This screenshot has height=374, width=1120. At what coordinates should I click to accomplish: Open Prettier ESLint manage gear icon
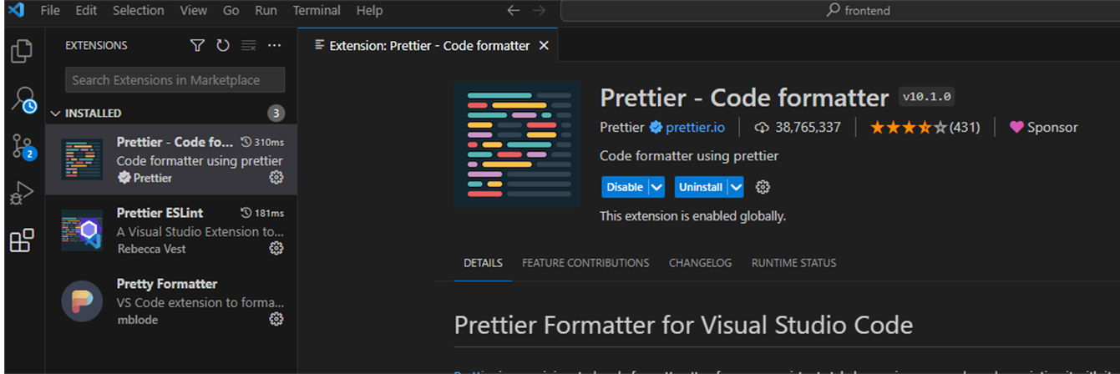[x=276, y=249]
